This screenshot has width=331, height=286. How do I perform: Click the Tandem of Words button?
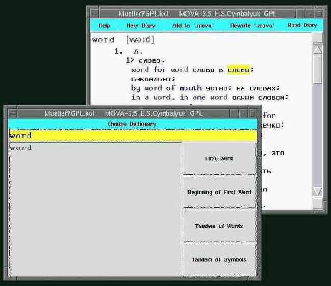219,226
